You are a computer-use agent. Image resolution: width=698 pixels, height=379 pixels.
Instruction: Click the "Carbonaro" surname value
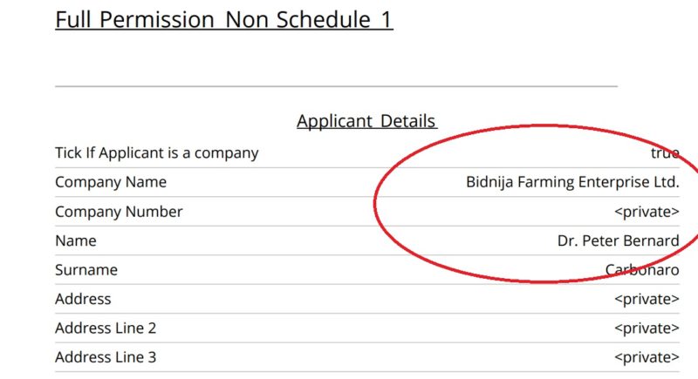[x=642, y=270]
